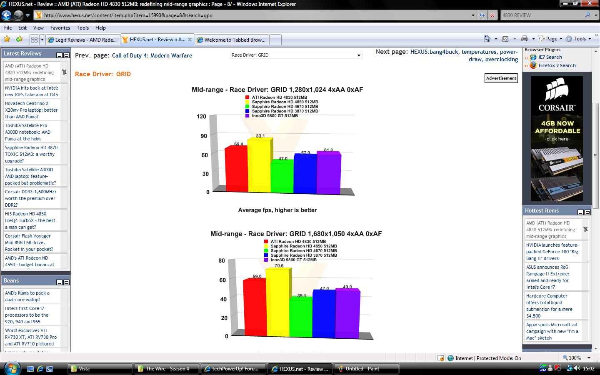Click Add to Favorites star-plus icon
Image resolution: width=600 pixels, height=375 pixels.
click(19, 39)
